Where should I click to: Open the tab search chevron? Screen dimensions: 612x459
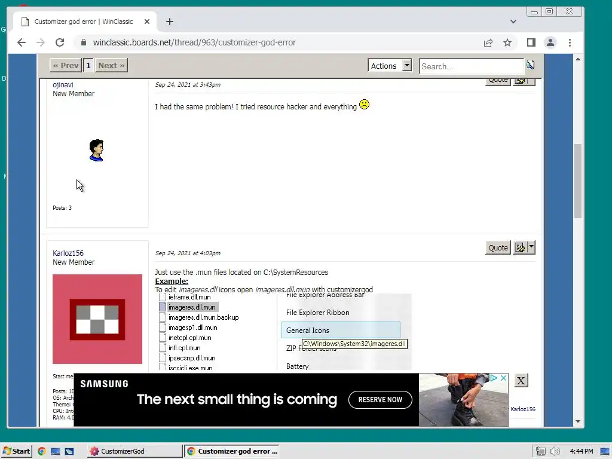point(513,22)
